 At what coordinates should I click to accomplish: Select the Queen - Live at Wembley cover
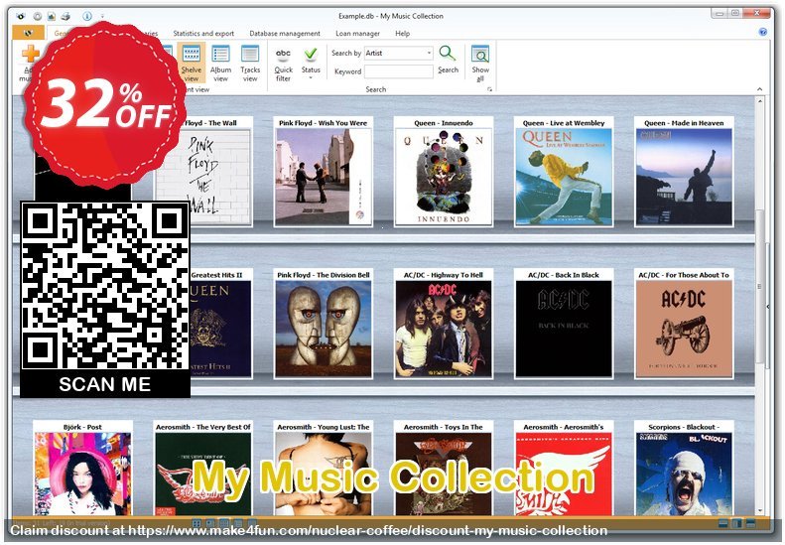[x=564, y=177]
